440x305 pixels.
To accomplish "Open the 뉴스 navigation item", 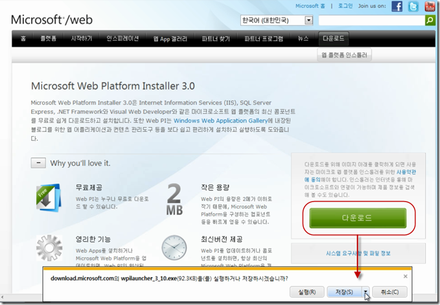I will point(303,39).
